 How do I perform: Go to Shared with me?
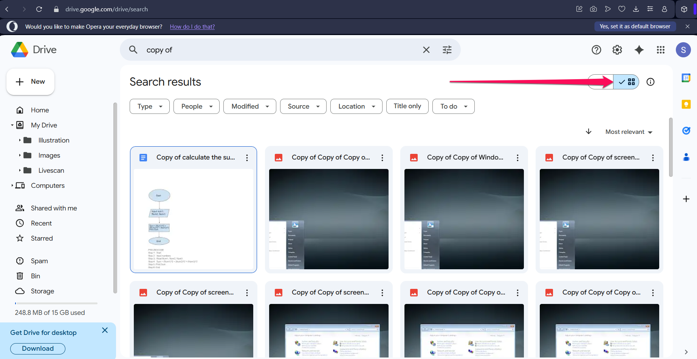point(54,208)
